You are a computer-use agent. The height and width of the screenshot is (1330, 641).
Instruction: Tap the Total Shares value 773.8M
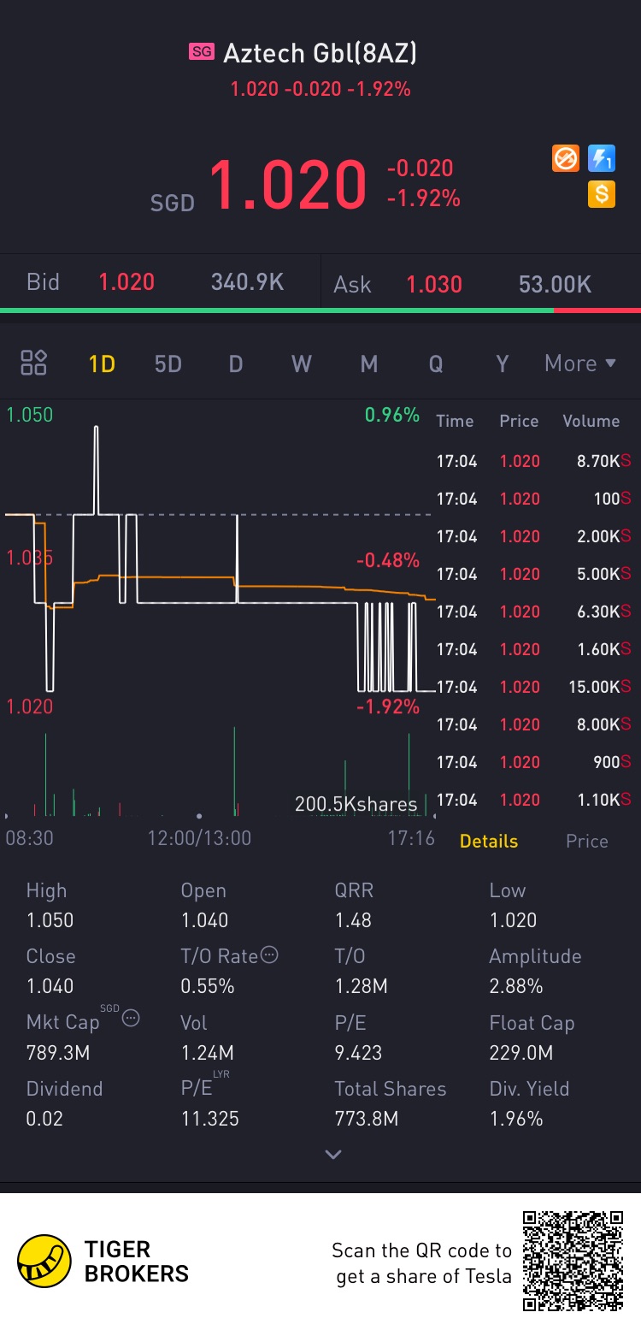coord(367,1119)
